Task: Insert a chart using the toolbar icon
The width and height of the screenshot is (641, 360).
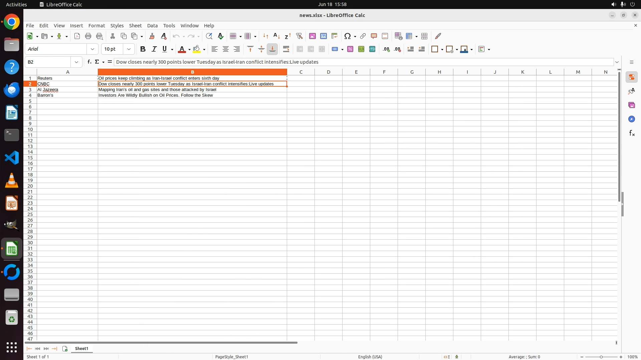Action: coord(323,36)
